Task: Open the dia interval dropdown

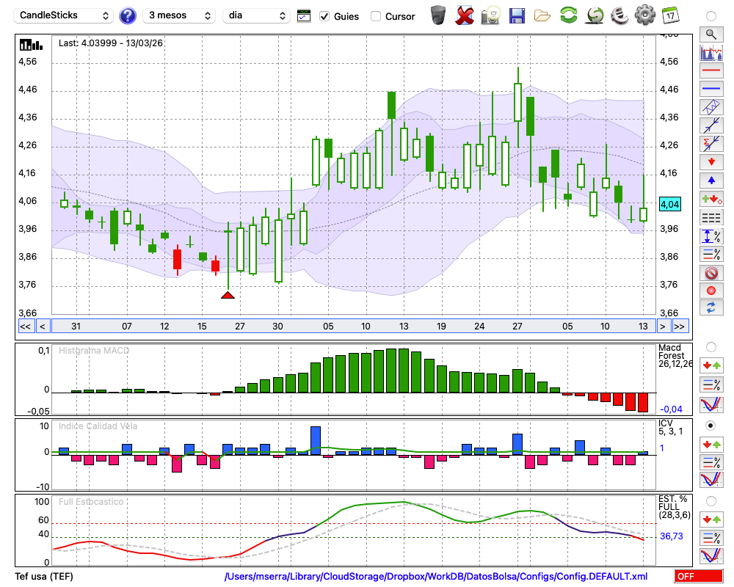Action: point(256,15)
